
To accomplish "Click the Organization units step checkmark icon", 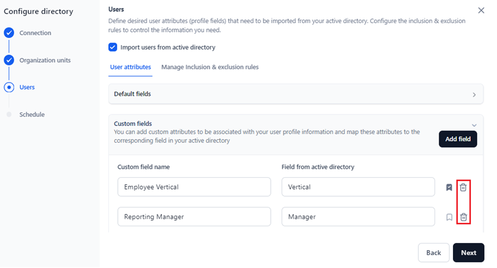I will pyautogui.click(x=9, y=60).
